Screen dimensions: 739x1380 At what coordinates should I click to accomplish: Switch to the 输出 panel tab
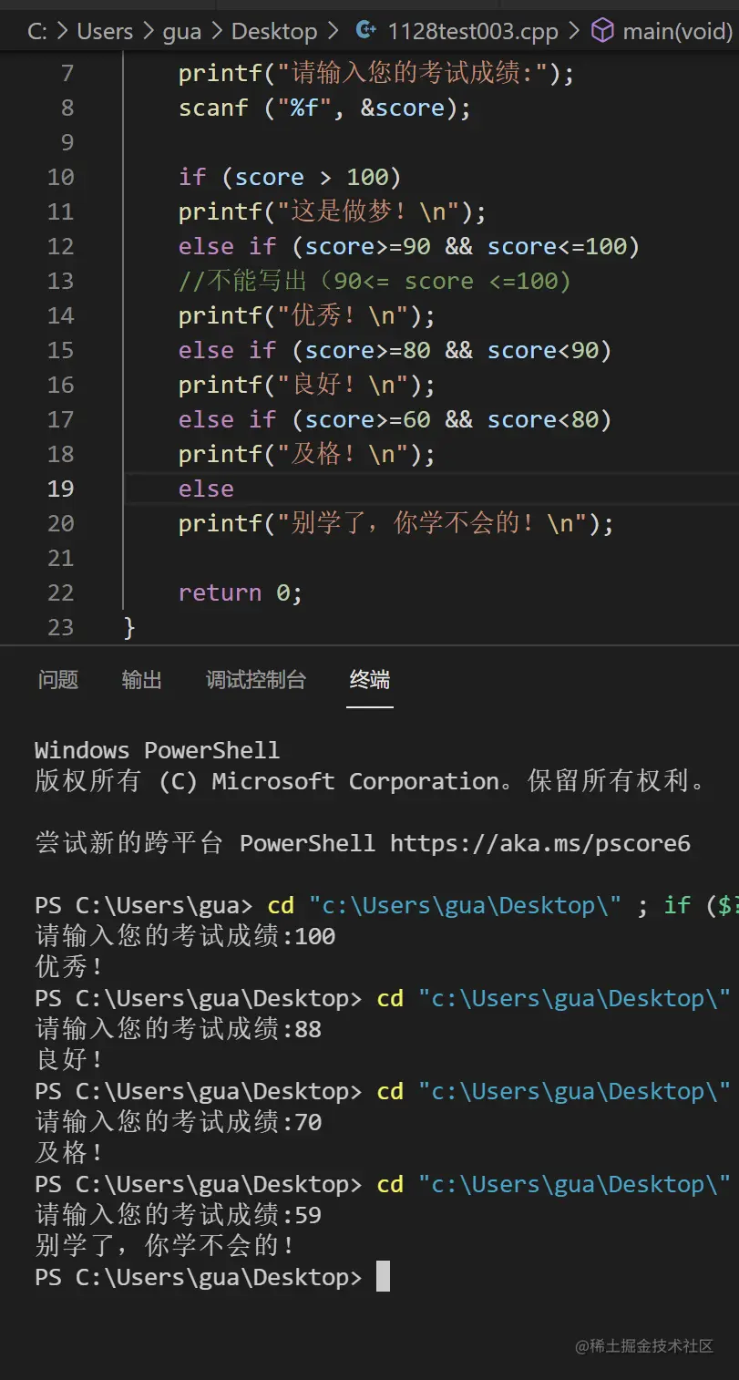click(x=142, y=679)
